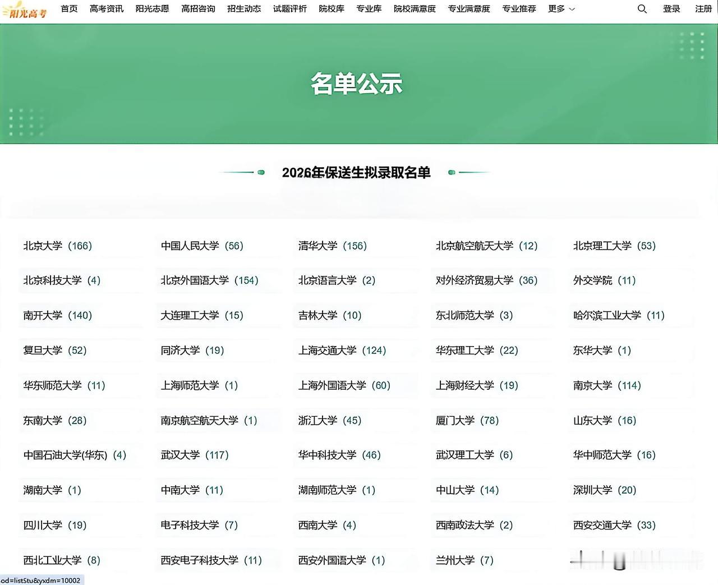Viewport: 718px width, 585px height.
Task: Open 浙江大学 (45) list
Action: [x=330, y=420]
